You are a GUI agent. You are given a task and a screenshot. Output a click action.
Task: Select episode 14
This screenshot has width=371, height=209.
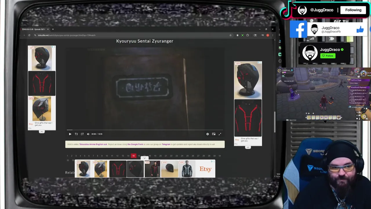coord(128,156)
